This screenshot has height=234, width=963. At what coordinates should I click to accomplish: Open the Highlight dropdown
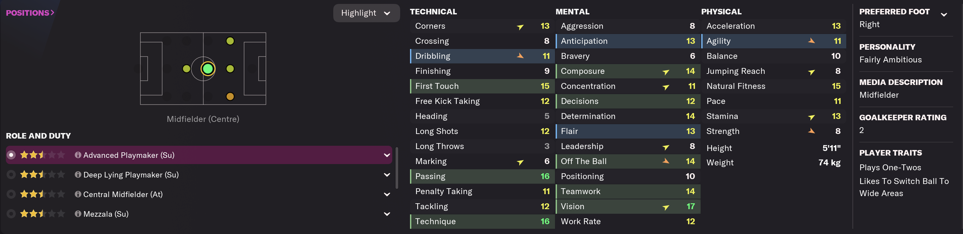click(366, 13)
